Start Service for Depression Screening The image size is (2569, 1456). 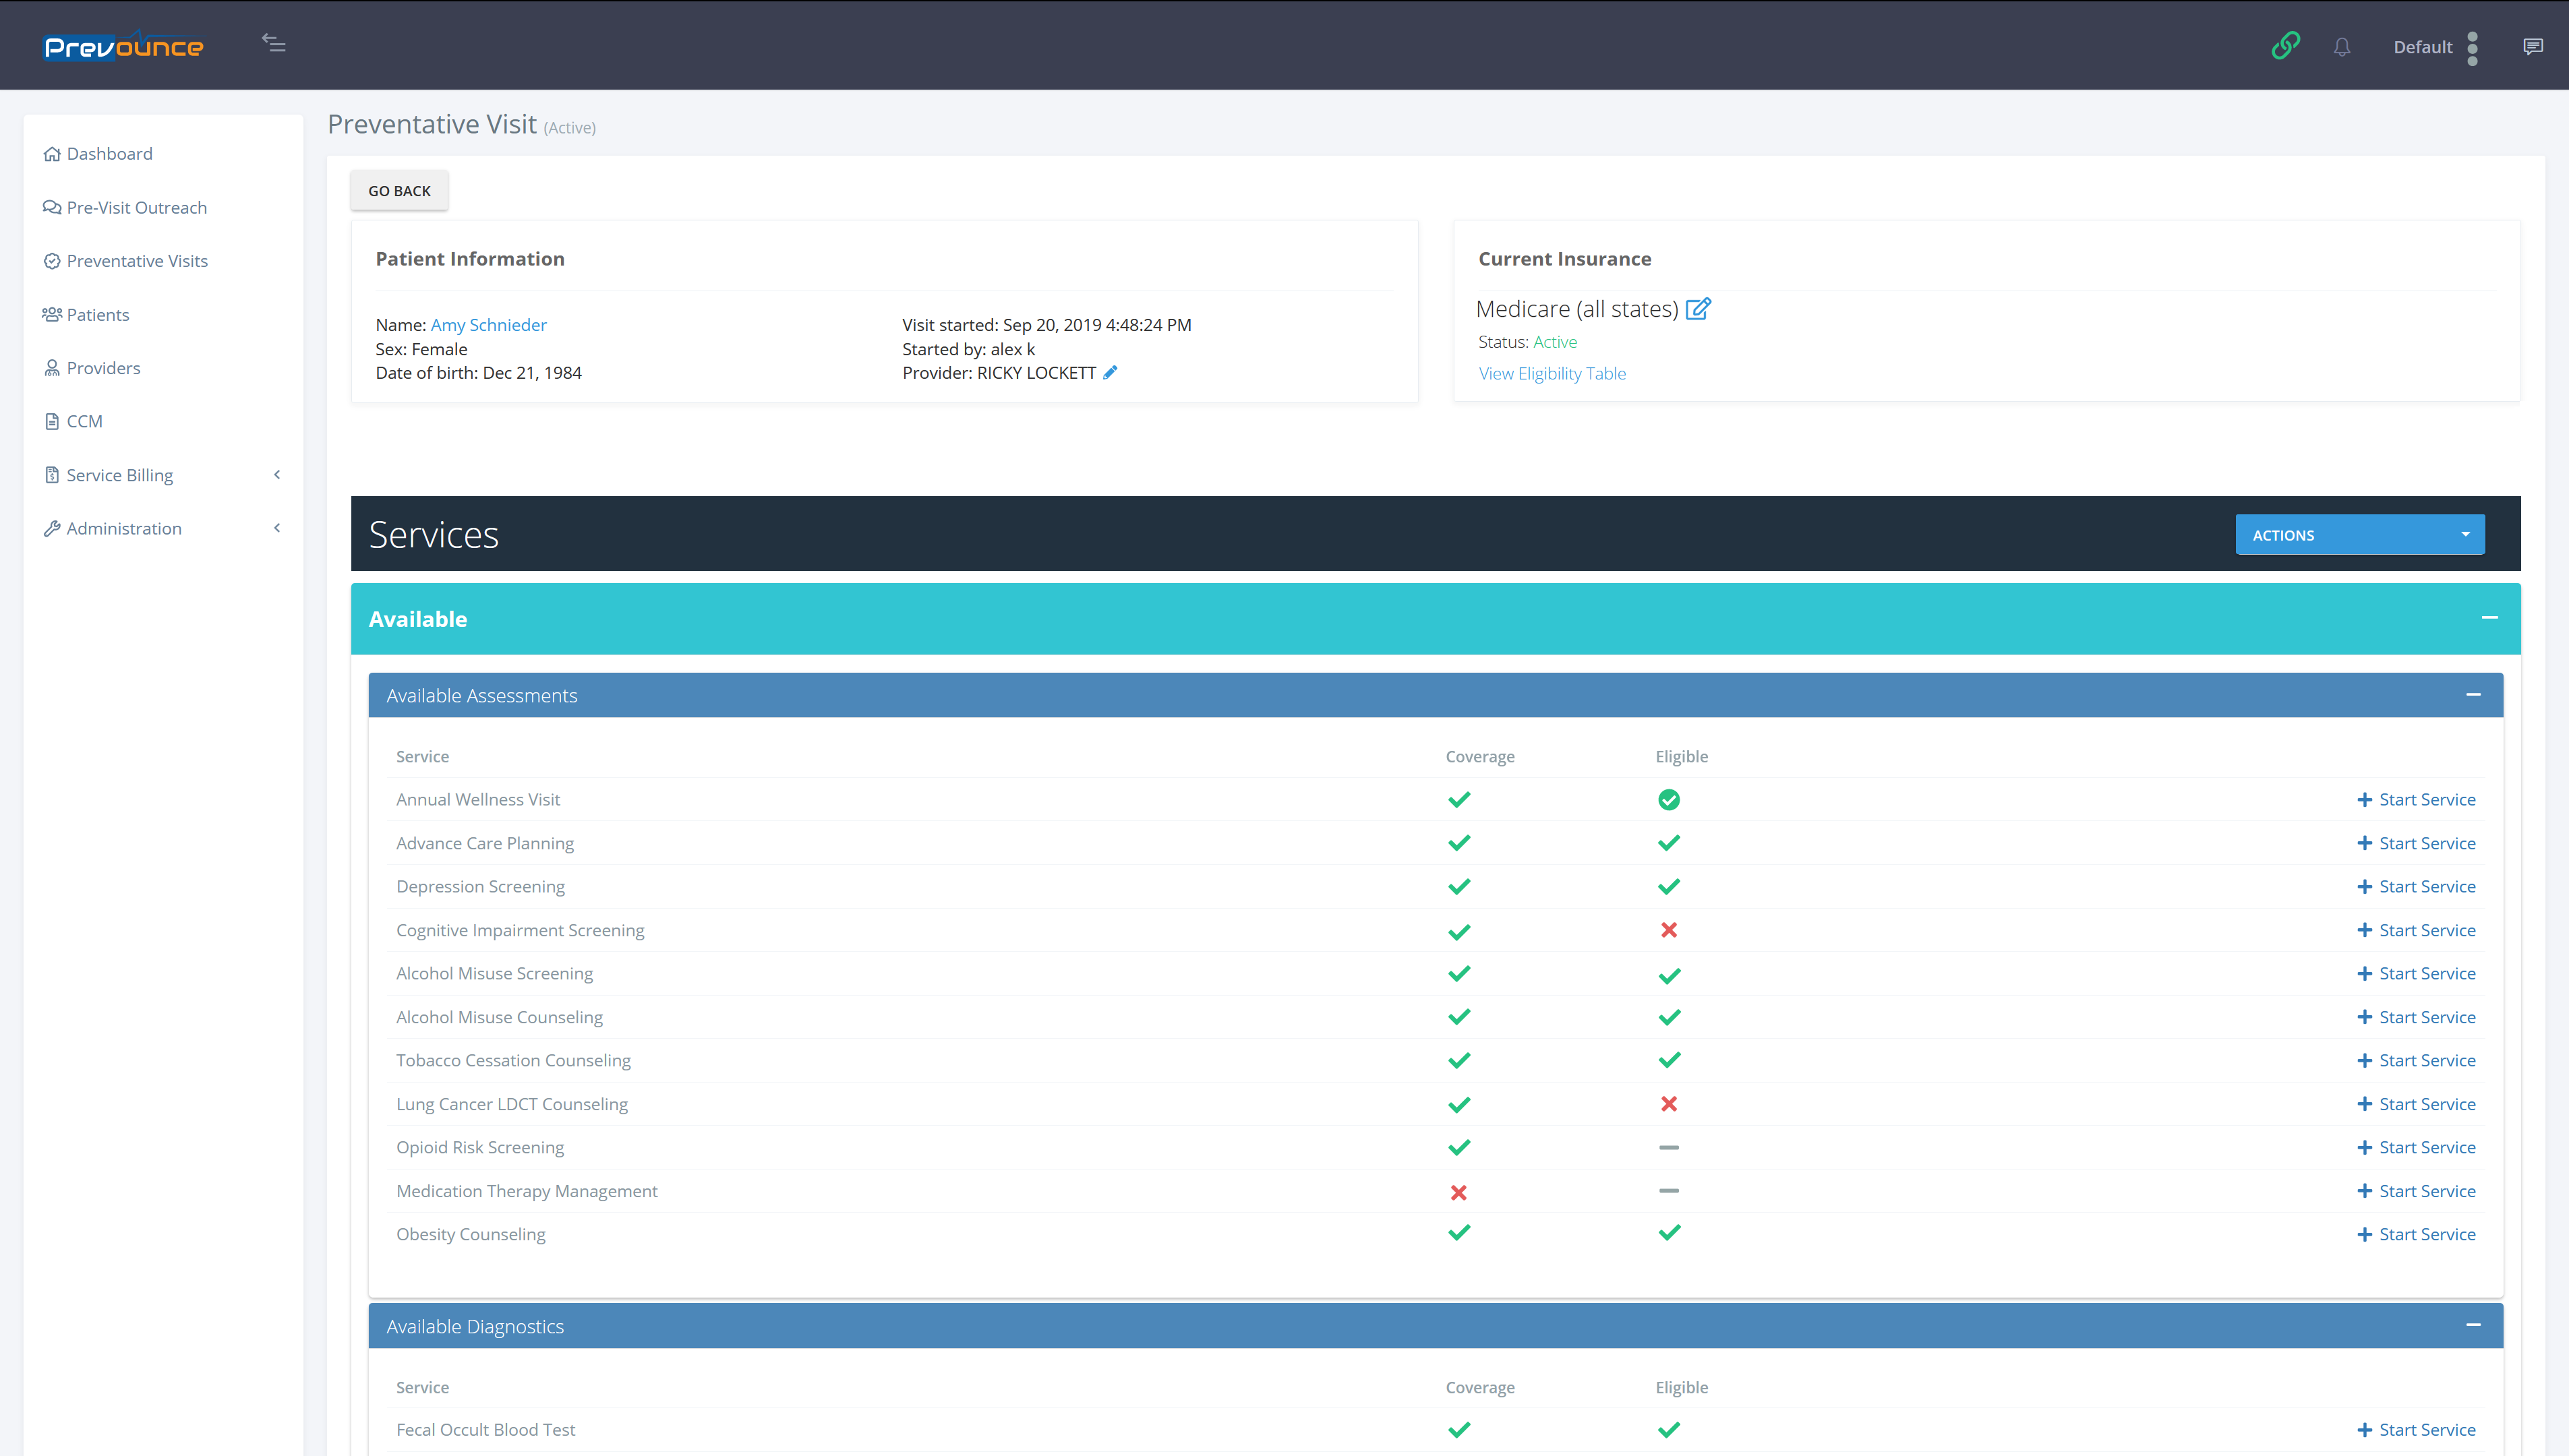tap(2416, 887)
